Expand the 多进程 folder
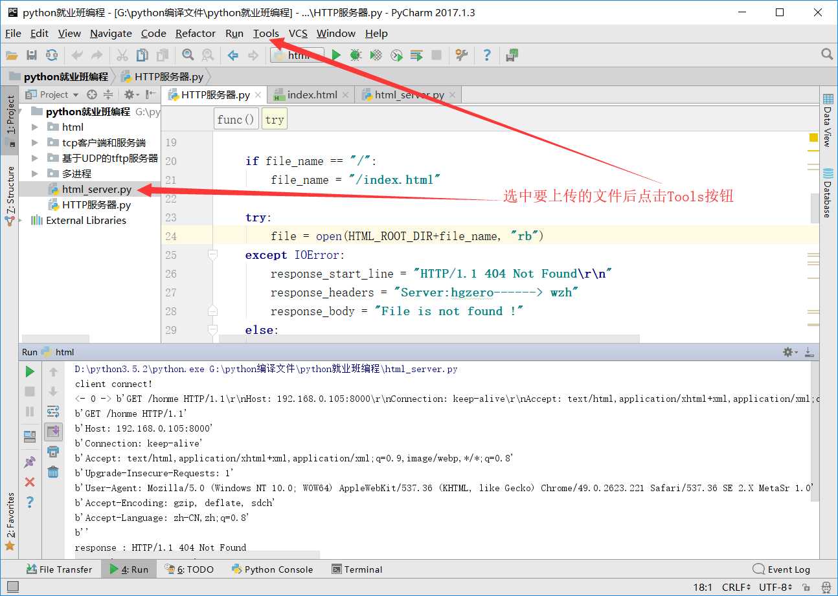This screenshot has width=838, height=596. coord(34,173)
